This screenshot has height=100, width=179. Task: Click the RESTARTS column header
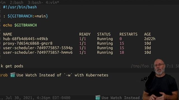(128, 34)
